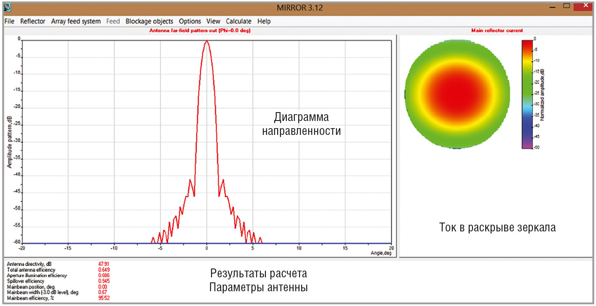596x306 pixels.
Task: Close the MIRROR 3.12 window
Action: pyautogui.click(x=585, y=6)
